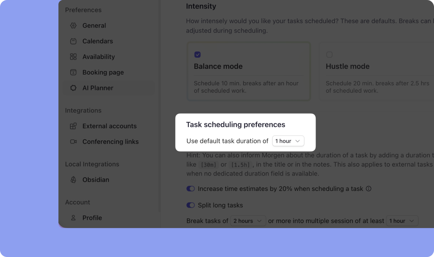The width and height of the screenshot is (434, 257).
Task: Click the info icon next to time estimates
Action: (369, 188)
